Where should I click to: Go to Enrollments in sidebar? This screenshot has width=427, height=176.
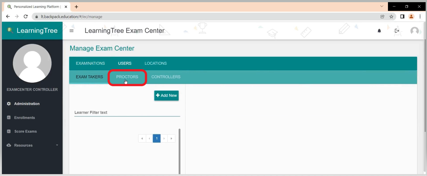(24, 118)
